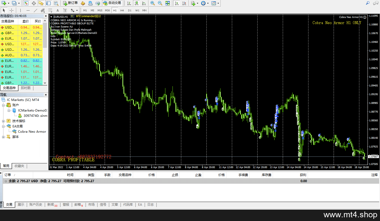Viewport: 380px width, 221px height.
Task: Open the Strategy Tester magnifier icon
Action: pos(56,3)
